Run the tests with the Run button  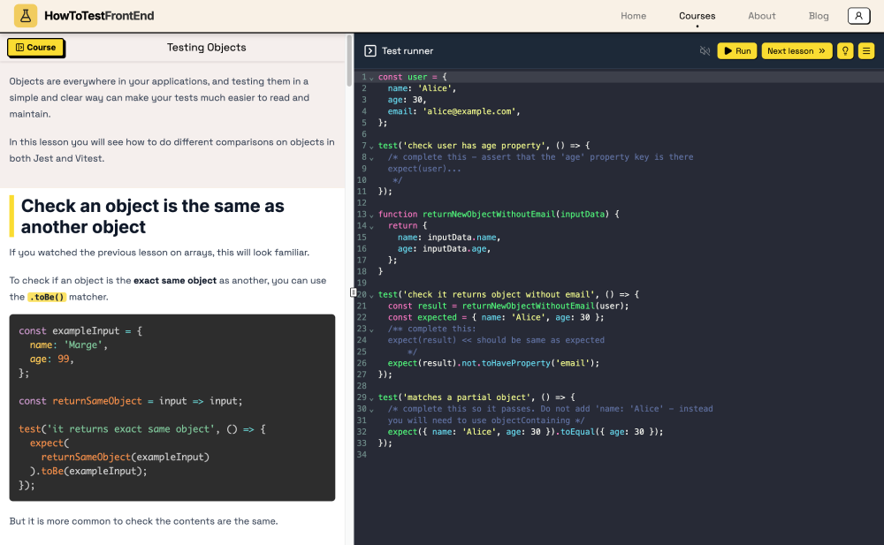coord(737,50)
